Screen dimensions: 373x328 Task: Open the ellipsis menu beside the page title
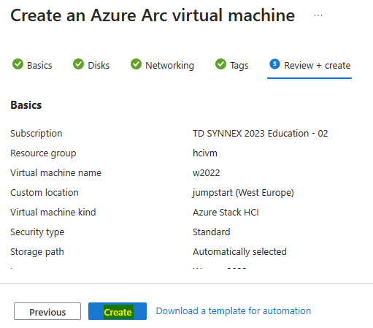coord(318,15)
